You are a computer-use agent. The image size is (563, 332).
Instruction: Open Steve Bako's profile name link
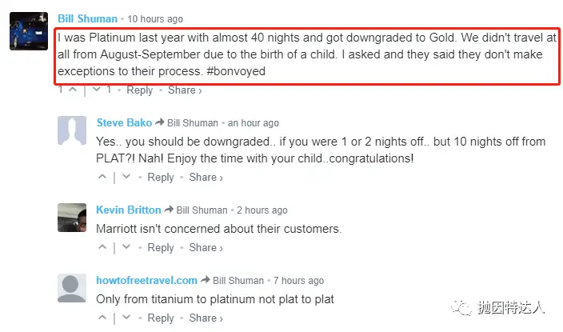[122, 123]
